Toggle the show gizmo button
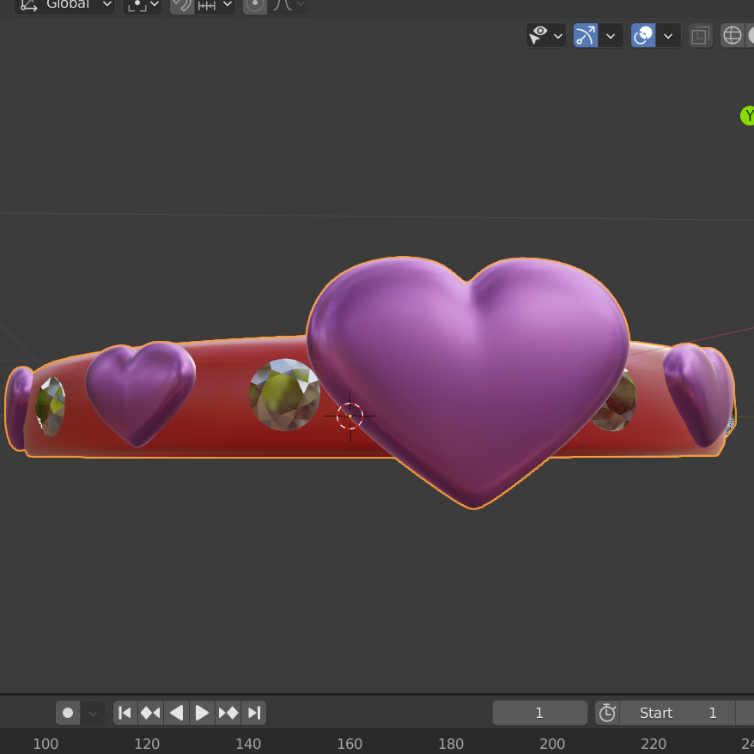Image resolution: width=754 pixels, height=754 pixels. pyautogui.click(x=586, y=35)
